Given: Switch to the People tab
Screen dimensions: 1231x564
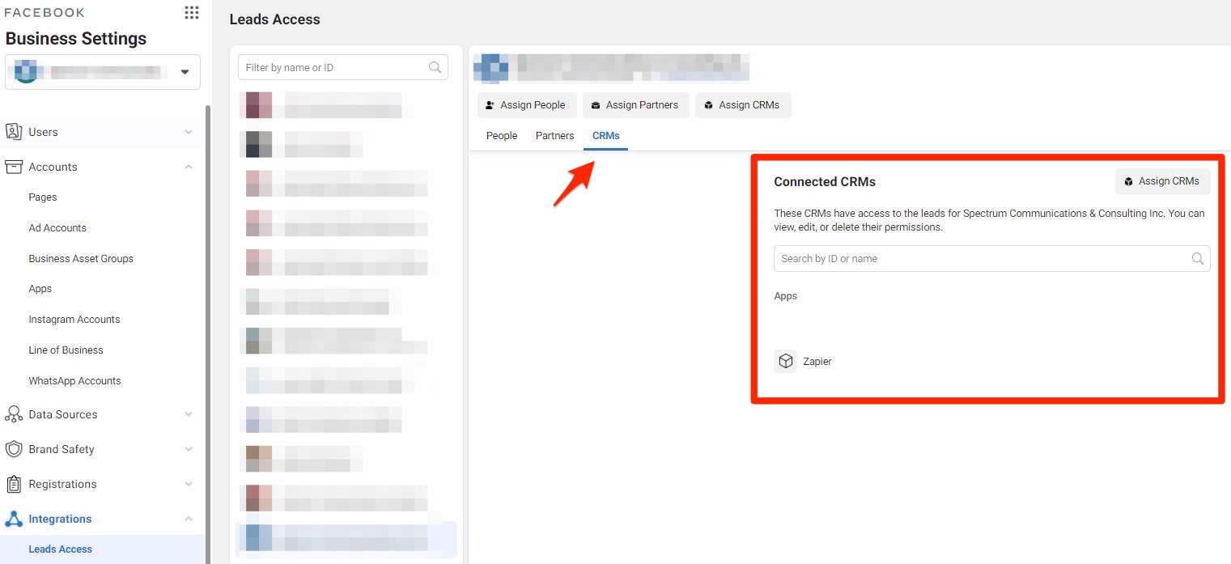Looking at the screenshot, I should (501, 136).
